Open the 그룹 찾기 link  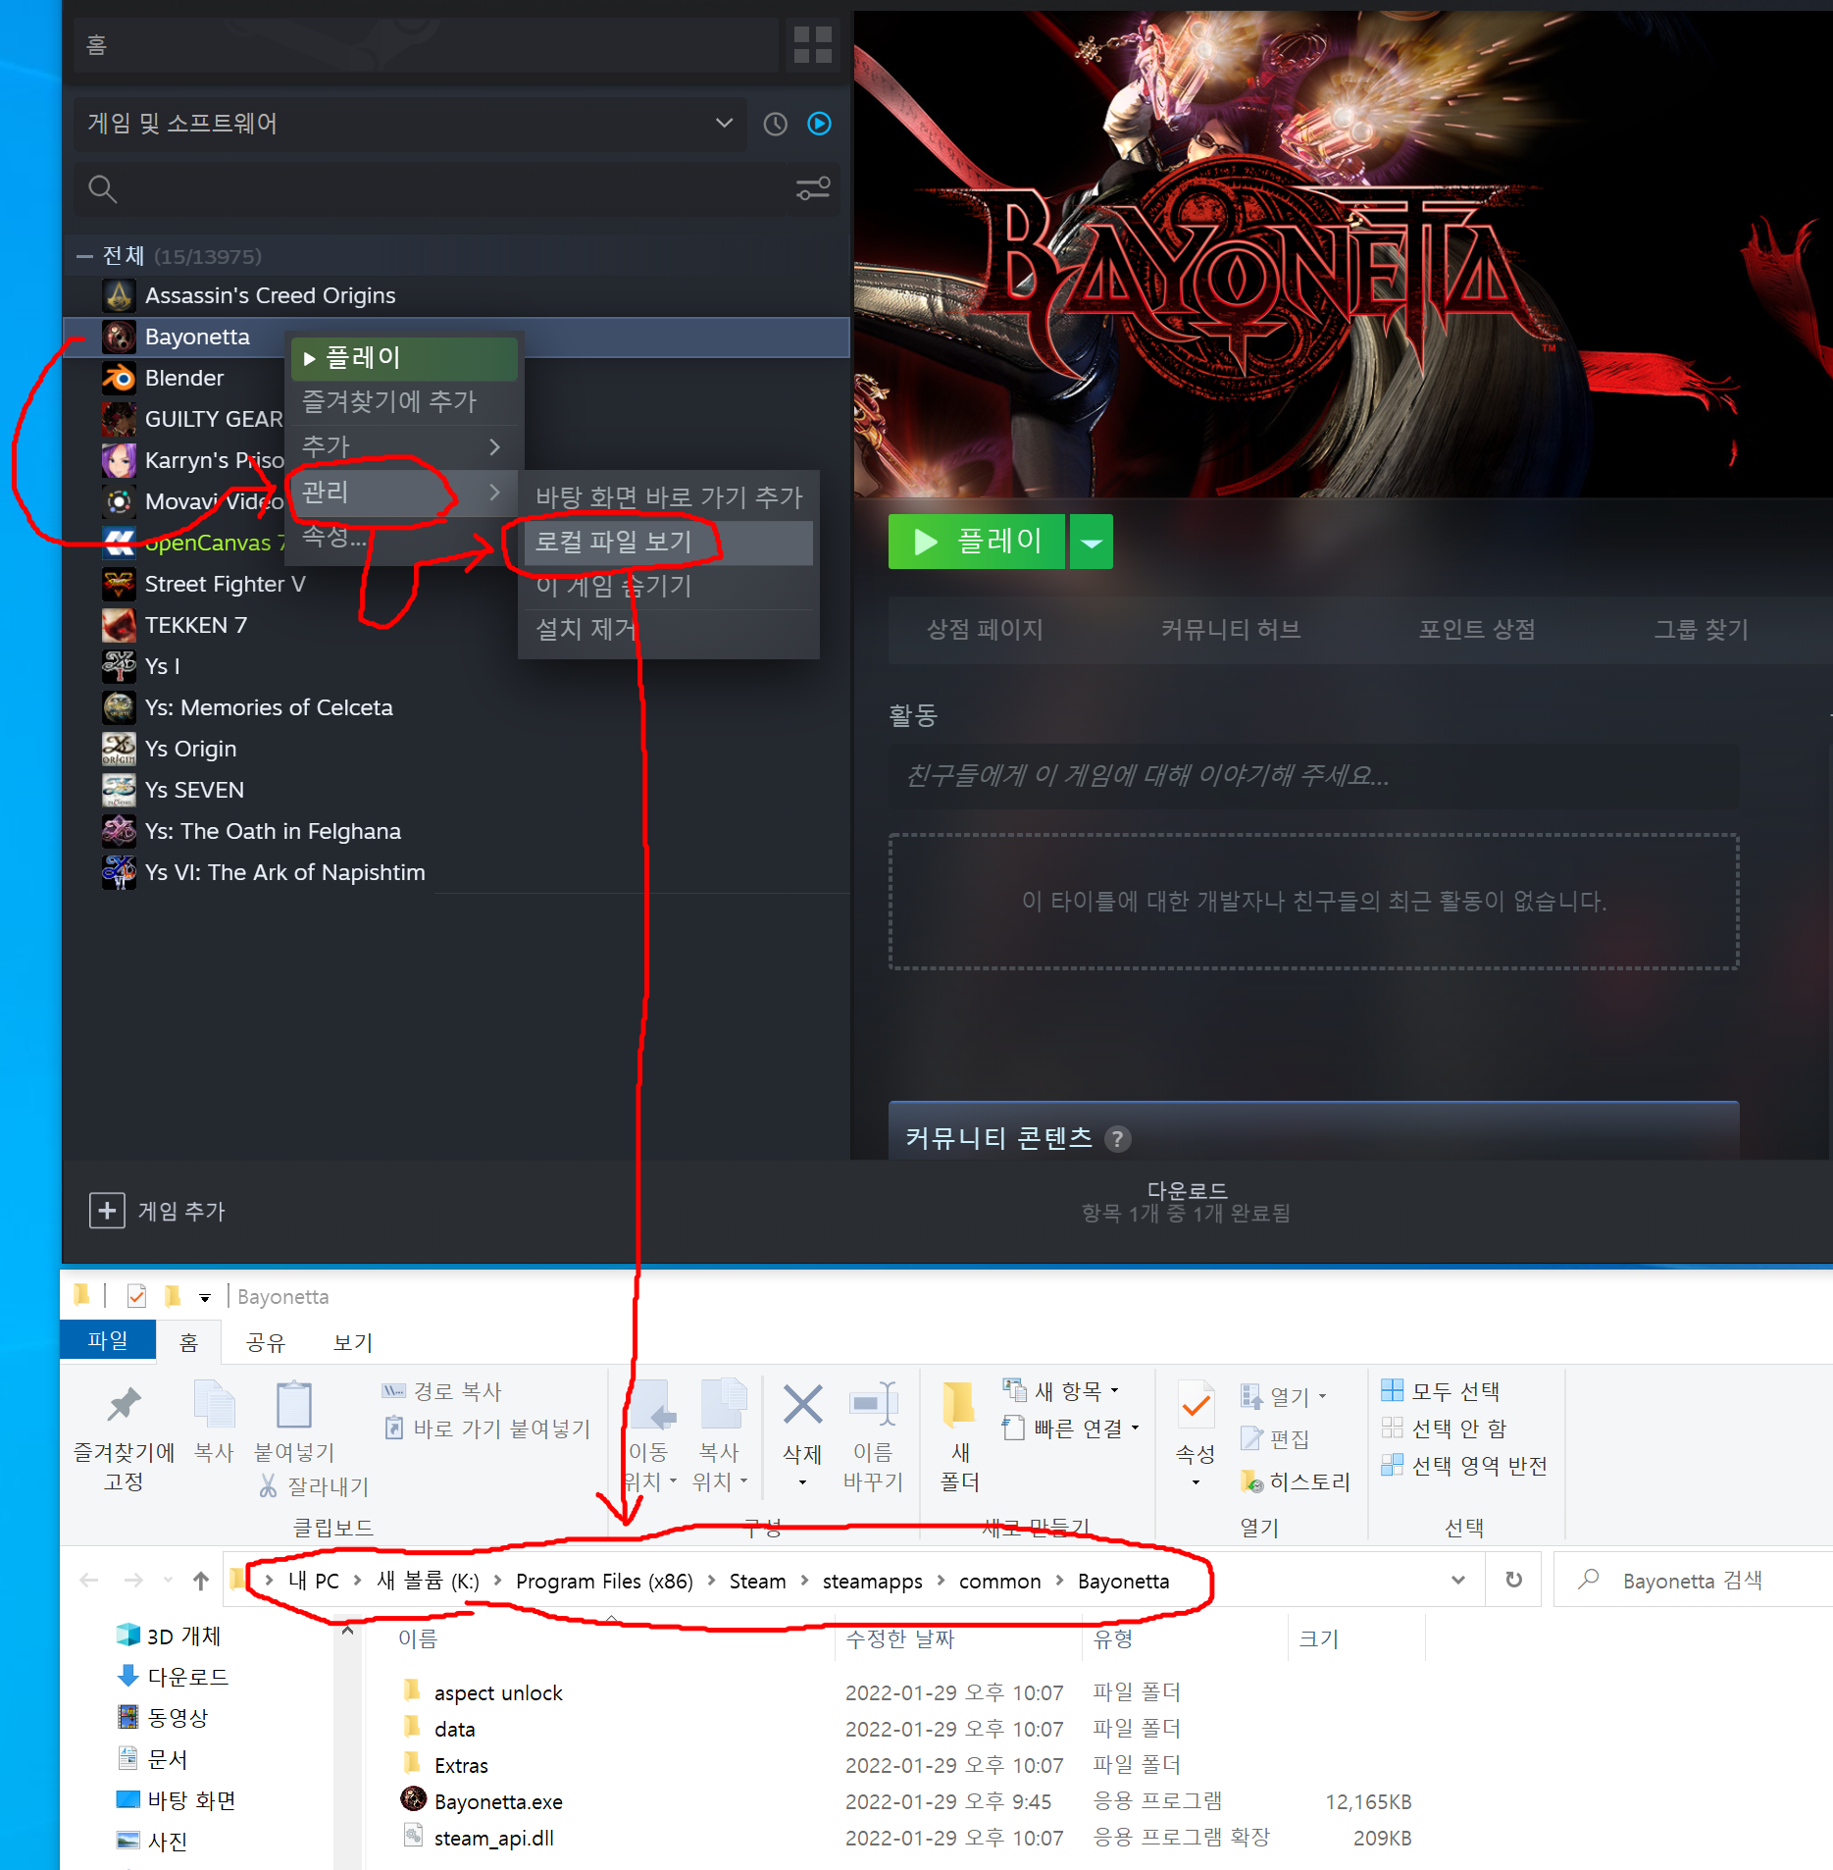1701,629
